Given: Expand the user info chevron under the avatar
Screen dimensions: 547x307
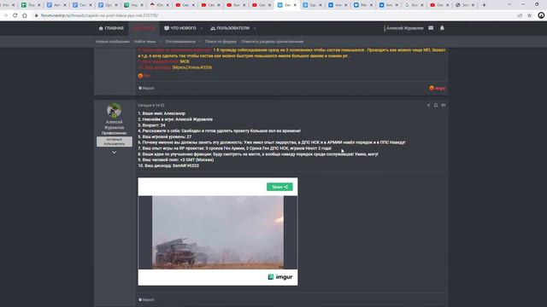Looking at the screenshot, I should click(x=114, y=153).
